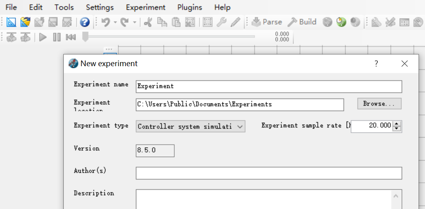Click the redo arrow icon
Image resolution: width=425 pixels, height=209 pixels.
125,22
